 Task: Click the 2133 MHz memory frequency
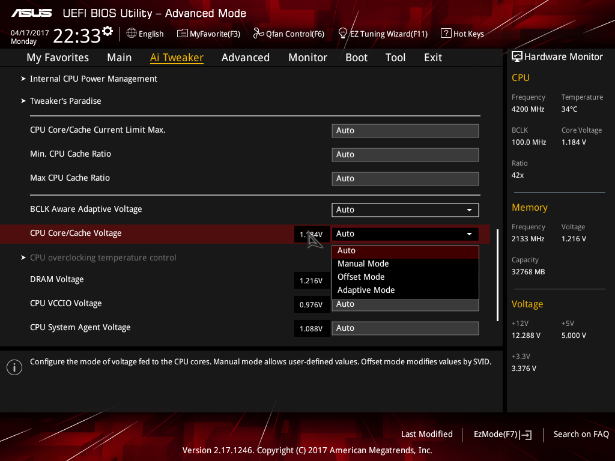528,239
